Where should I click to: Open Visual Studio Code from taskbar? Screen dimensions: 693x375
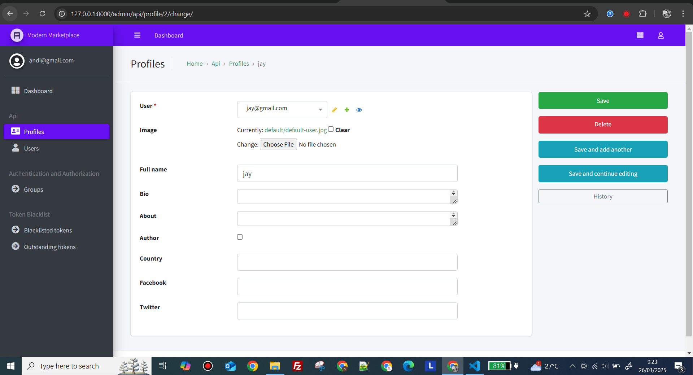(475, 366)
